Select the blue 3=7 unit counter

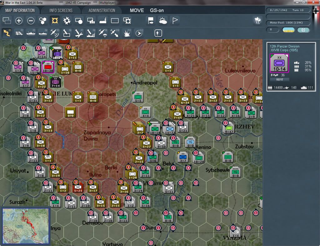(183, 157)
